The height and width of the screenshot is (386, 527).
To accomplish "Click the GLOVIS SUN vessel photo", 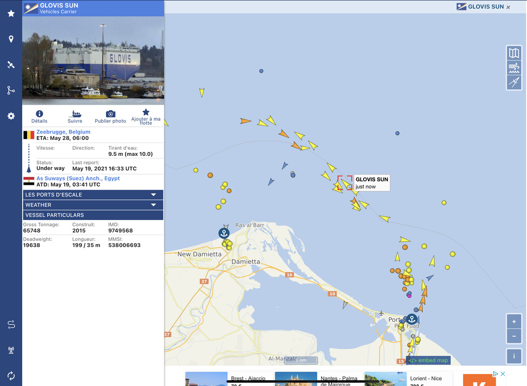I will click(x=93, y=61).
